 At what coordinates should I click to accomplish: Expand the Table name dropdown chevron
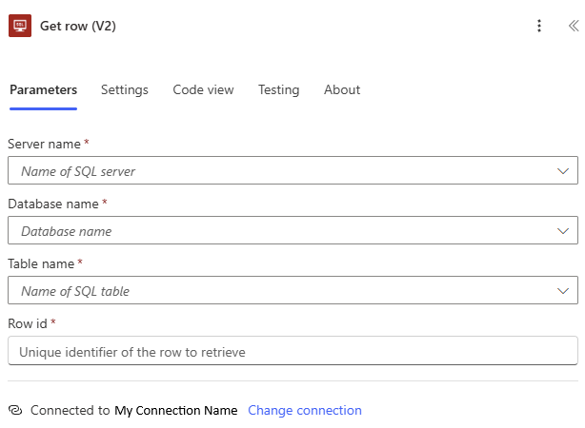click(563, 291)
